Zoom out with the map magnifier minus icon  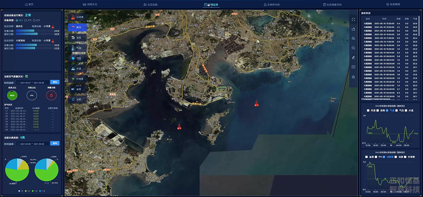[x=353, y=48]
